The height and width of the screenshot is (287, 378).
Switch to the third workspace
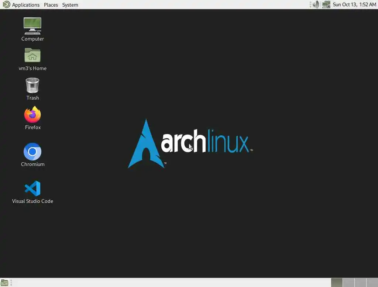click(360, 283)
